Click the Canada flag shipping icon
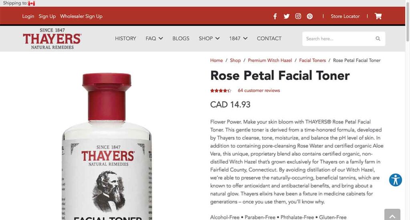Image resolution: width=410 pixels, height=220 pixels. pyautogui.click(x=31, y=3)
